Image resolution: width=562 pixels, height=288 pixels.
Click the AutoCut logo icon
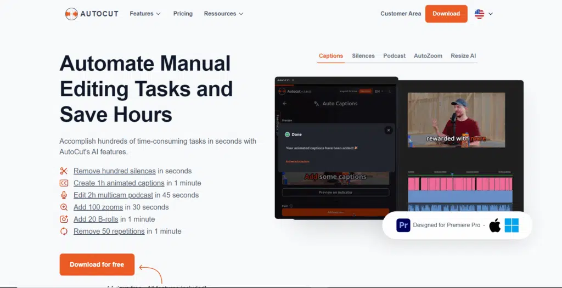coord(71,14)
